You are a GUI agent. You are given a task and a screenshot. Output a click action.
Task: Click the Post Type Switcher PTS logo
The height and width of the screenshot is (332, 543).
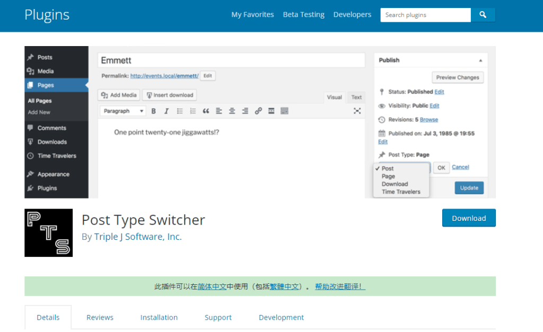(x=48, y=233)
